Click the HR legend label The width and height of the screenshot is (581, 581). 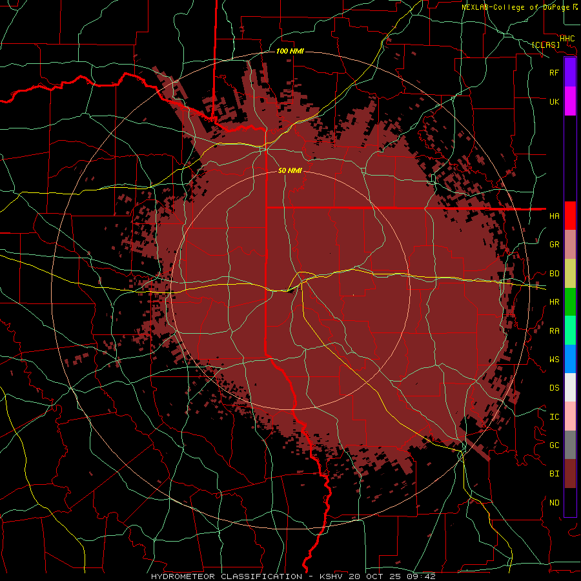555,302
